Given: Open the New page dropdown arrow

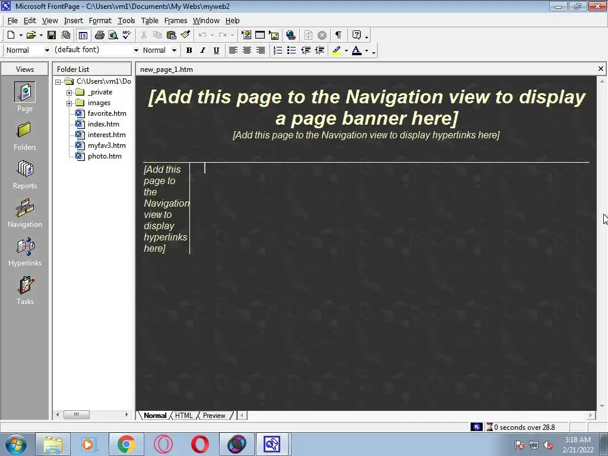Looking at the screenshot, I should pyautogui.click(x=21, y=35).
